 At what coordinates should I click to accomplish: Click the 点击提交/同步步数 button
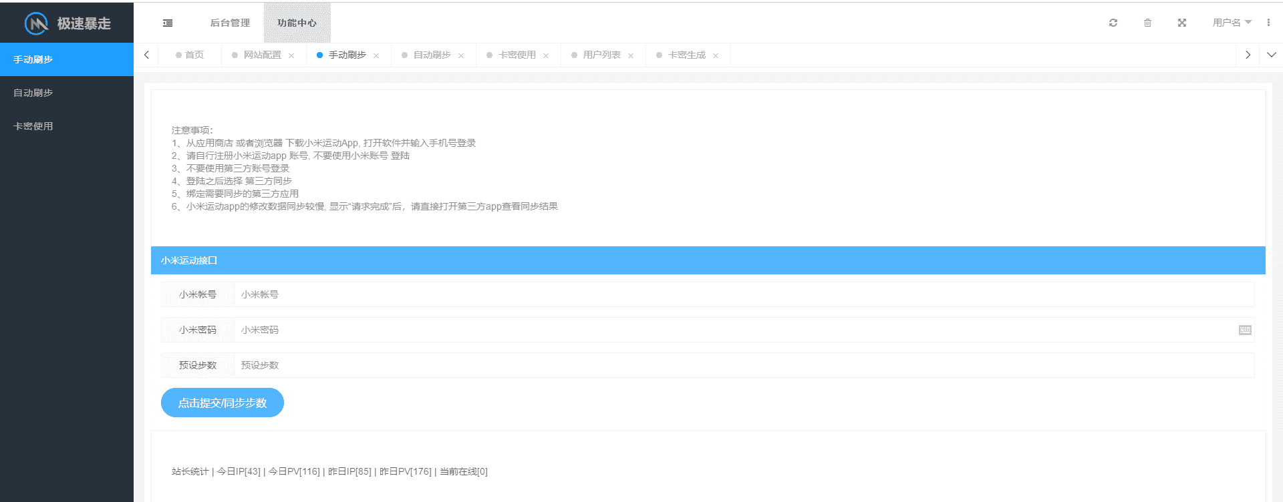coord(223,403)
